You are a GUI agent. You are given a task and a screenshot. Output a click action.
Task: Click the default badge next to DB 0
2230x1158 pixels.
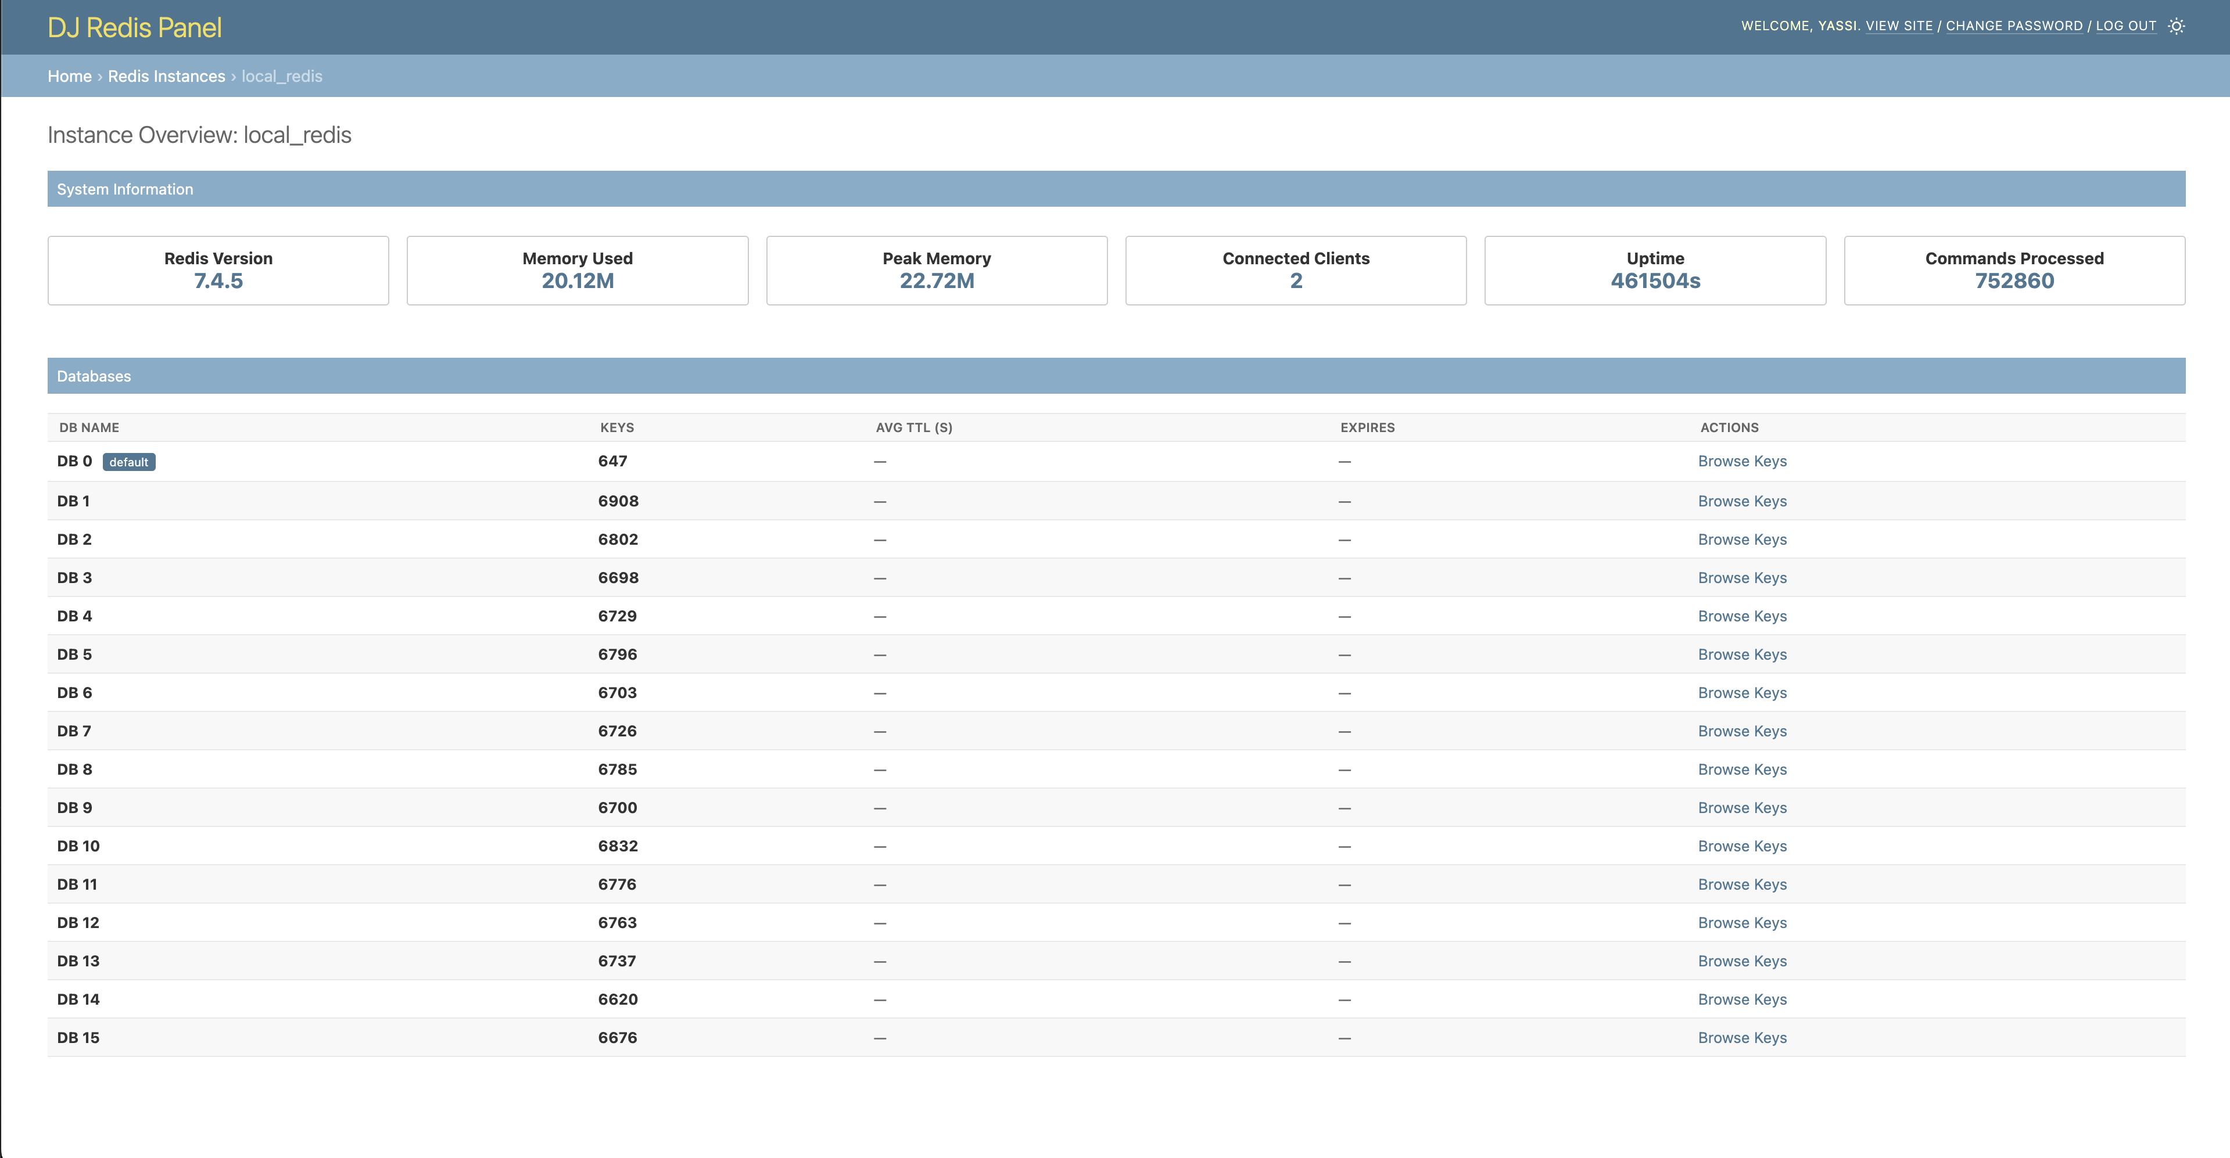tap(130, 461)
